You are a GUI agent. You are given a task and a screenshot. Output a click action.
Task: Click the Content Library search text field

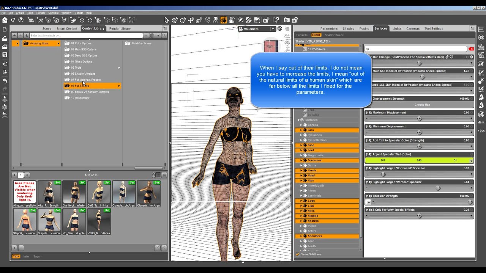point(86,36)
